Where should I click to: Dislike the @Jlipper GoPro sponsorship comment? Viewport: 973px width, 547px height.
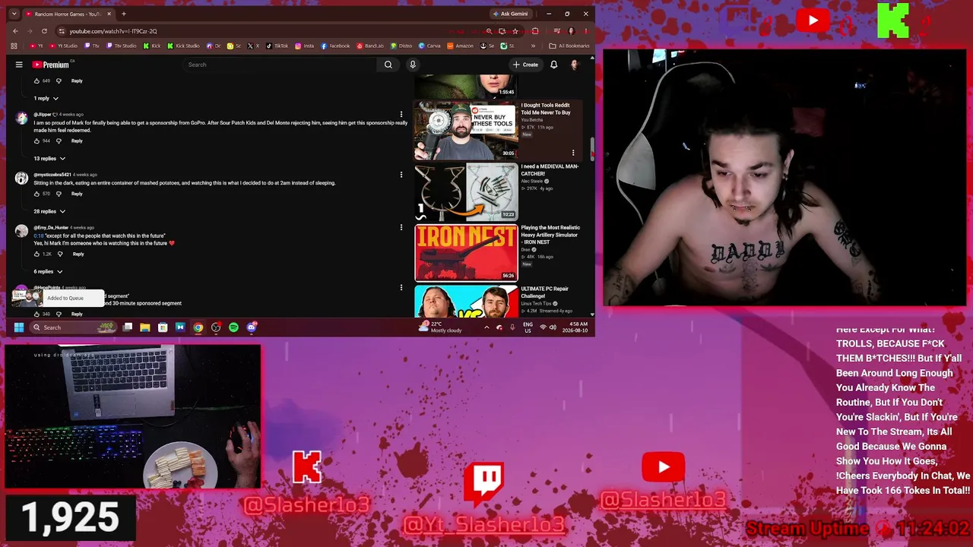click(x=59, y=141)
